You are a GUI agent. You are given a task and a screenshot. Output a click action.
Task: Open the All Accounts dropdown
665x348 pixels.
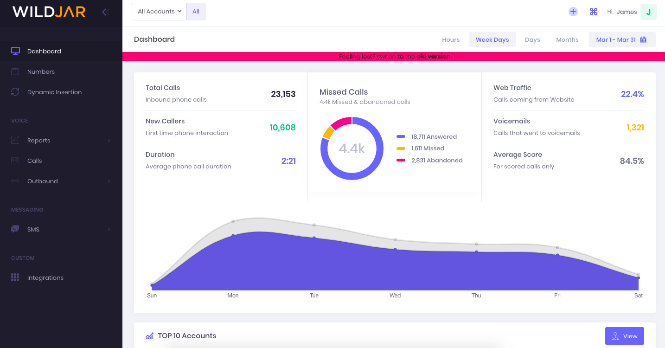pos(159,12)
